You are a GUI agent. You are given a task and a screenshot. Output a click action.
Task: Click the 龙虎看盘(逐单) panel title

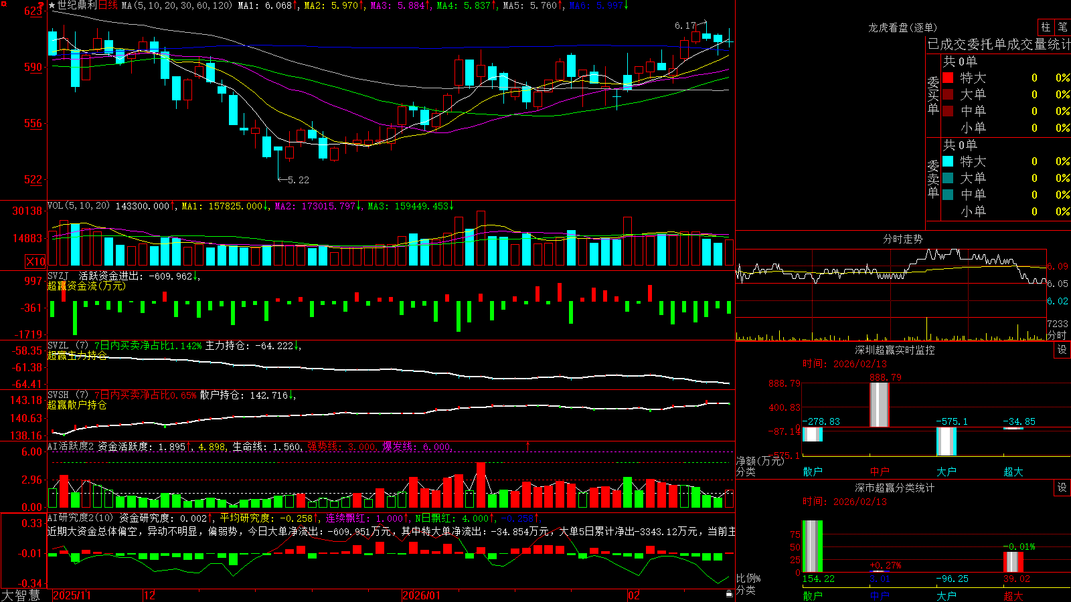point(902,27)
